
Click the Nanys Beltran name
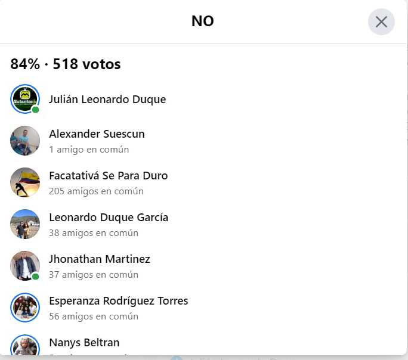pos(84,343)
